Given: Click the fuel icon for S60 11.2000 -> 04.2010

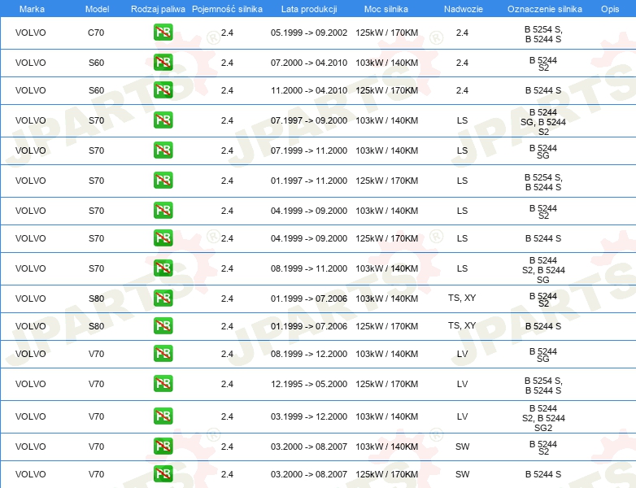Looking at the screenshot, I should [x=163, y=90].
